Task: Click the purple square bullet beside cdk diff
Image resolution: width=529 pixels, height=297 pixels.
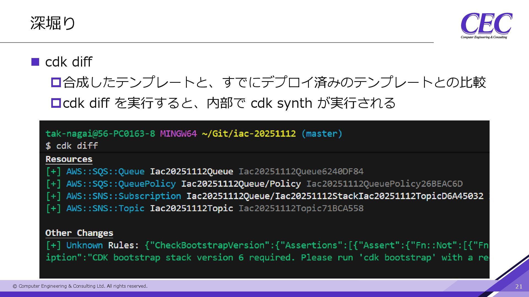Action: coord(35,62)
